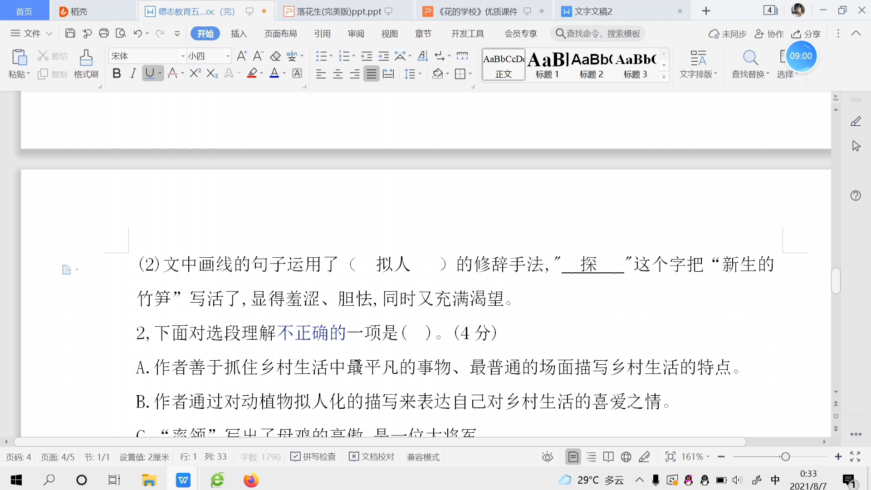Undo the last action
The height and width of the screenshot is (490, 871).
coord(138,33)
